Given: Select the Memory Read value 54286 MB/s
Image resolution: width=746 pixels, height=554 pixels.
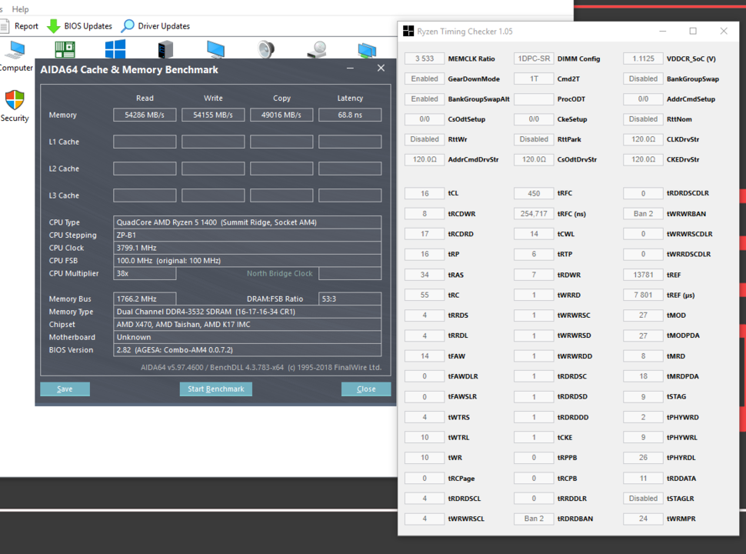Looking at the screenshot, I should (x=145, y=115).
